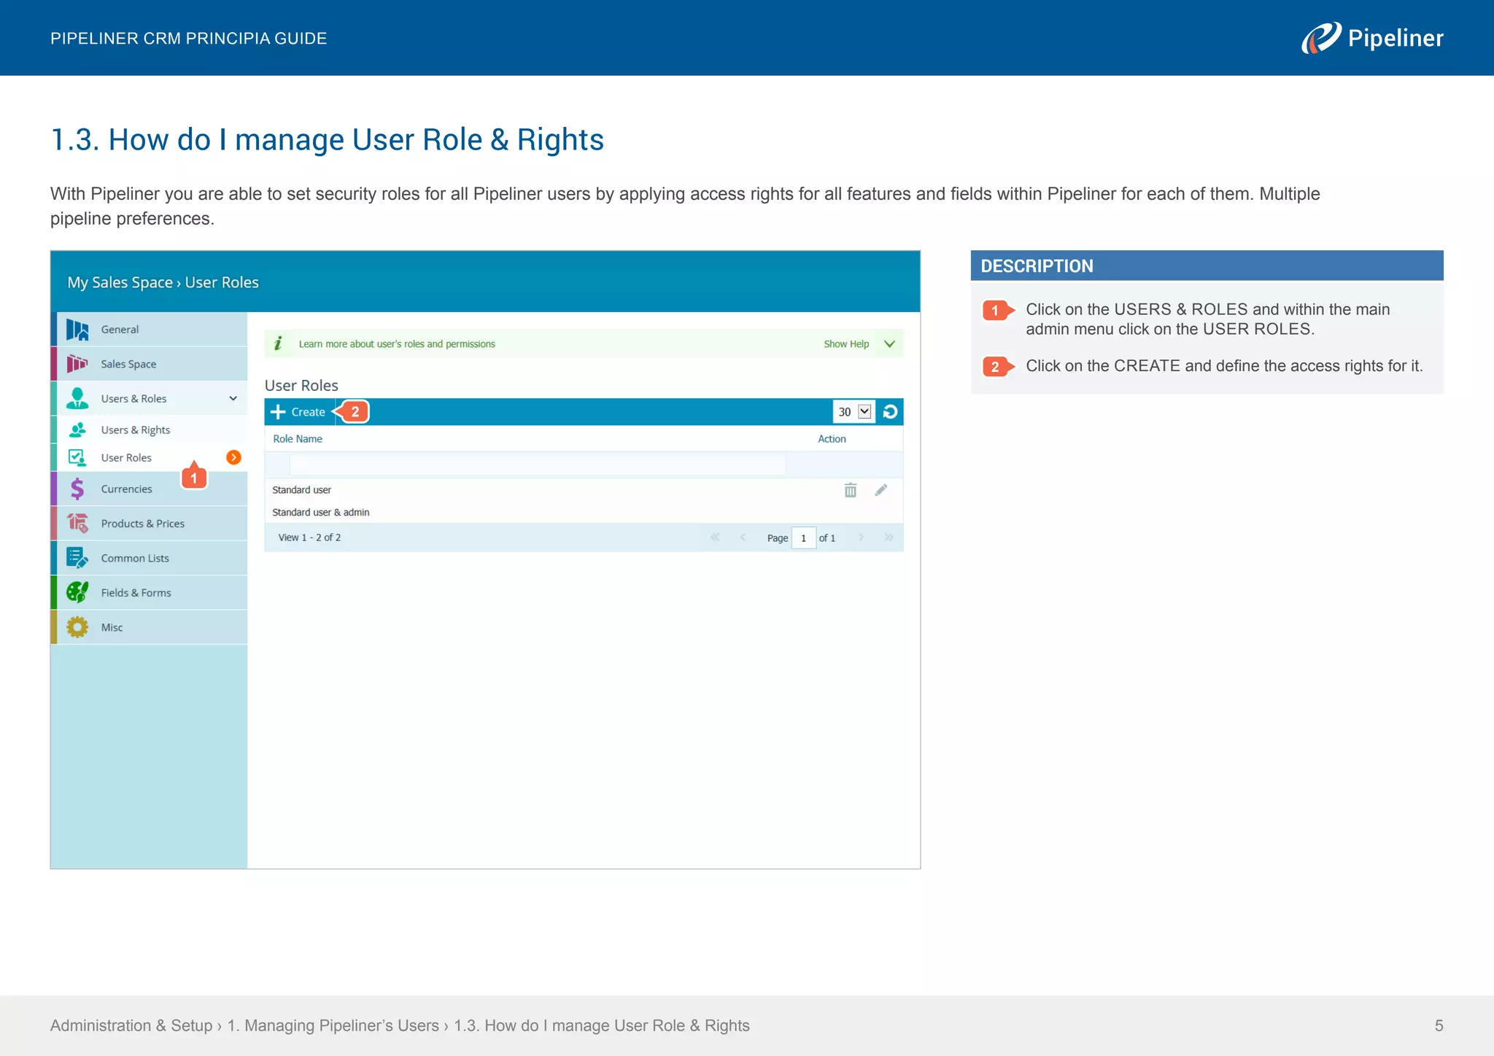Click the Action column header

click(x=832, y=439)
